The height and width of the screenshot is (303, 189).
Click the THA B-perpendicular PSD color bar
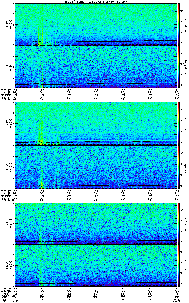pyautogui.click(x=179, y=24)
